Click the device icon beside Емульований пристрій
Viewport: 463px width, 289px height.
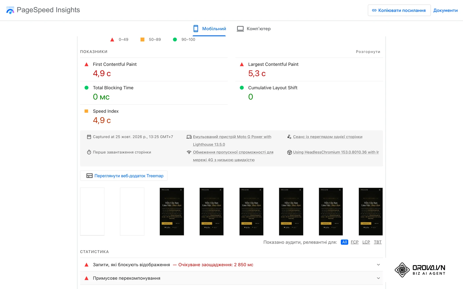(x=189, y=137)
